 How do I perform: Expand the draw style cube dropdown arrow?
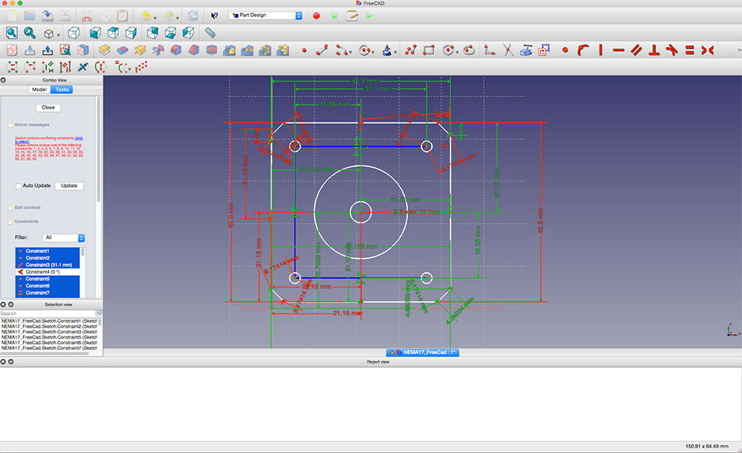[58, 35]
